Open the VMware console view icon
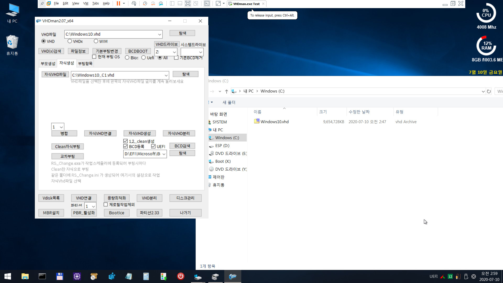The width and height of the screenshot is (503, 283). (x=207, y=4)
